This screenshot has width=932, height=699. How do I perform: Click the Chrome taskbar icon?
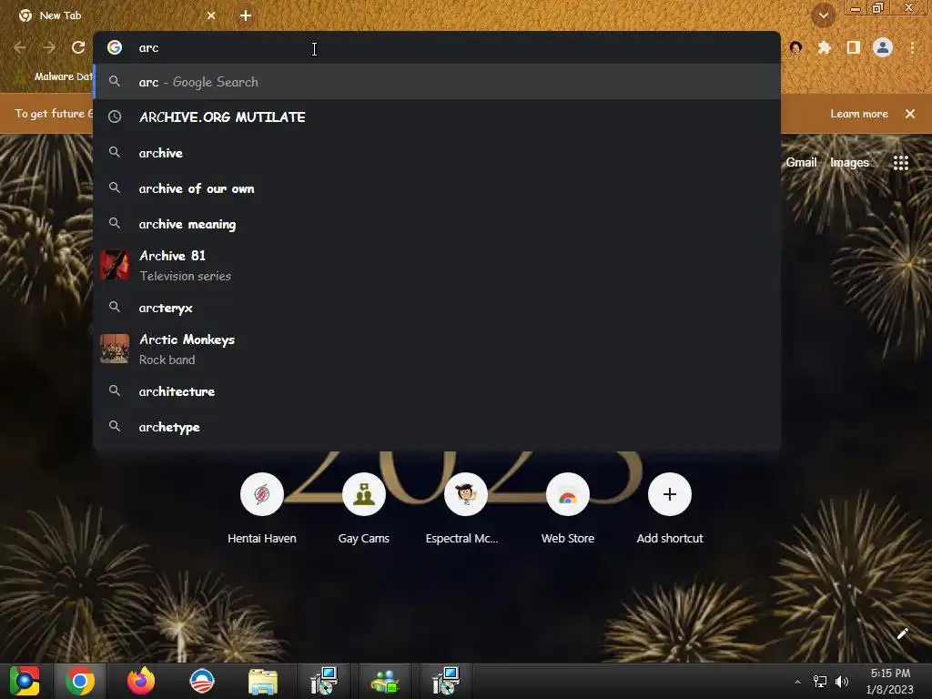tap(80, 681)
